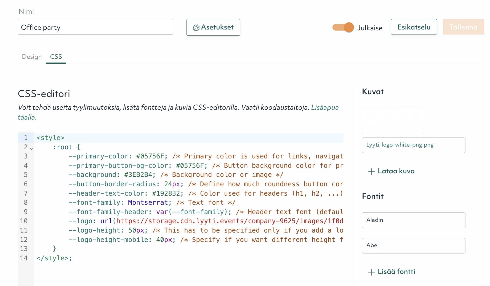Click the style tag on line 1
This screenshot has width=490, height=286.
tap(50, 137)
